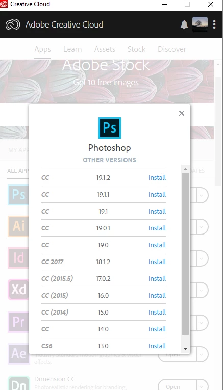Click the Photoshop icon in the dialog

(110, 128)
